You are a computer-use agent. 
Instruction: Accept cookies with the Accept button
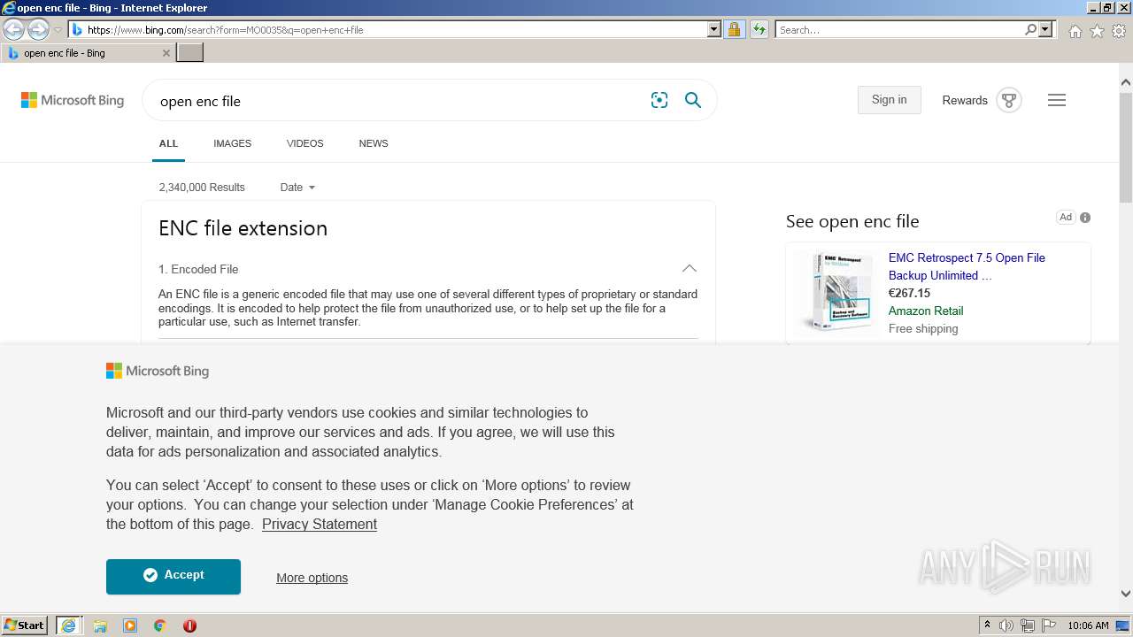(x=173, y=576)
